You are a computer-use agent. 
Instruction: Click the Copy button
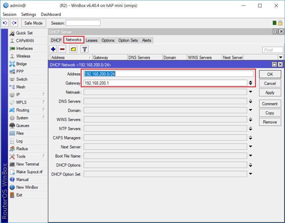(270, 113)
